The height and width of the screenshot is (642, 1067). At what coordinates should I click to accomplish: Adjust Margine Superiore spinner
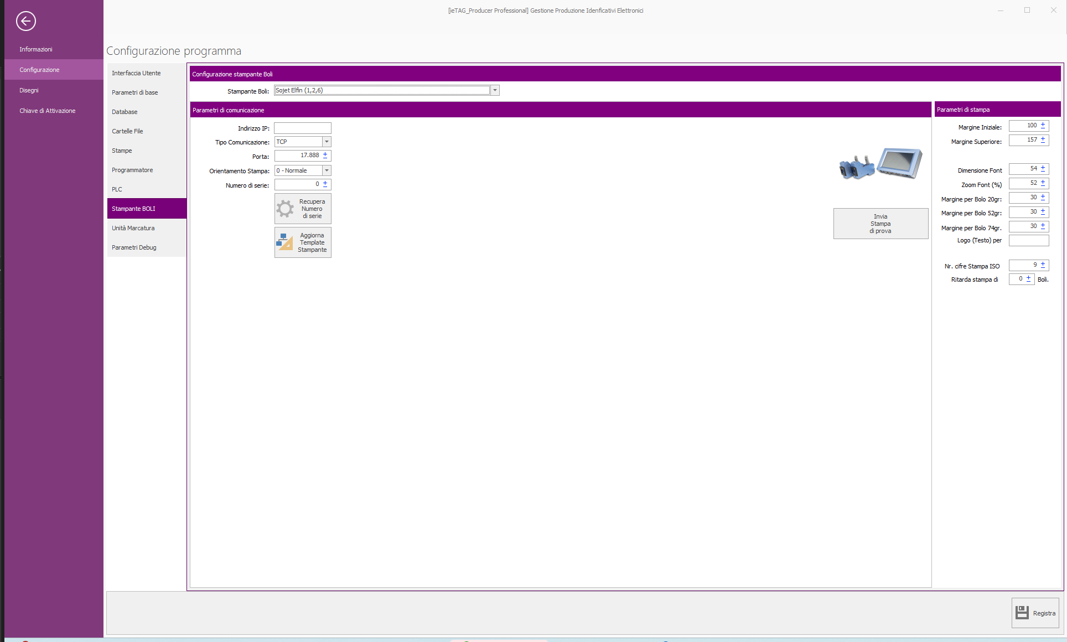(x=1043, y=140)
